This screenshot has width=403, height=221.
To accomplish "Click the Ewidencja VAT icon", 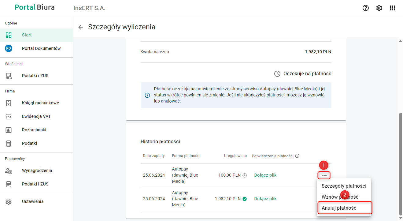I will pyautogui.click(x=9, y=116).
